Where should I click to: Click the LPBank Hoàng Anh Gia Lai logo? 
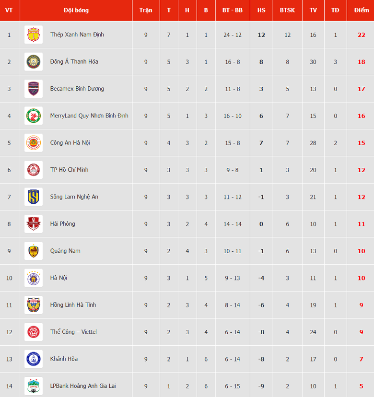[34, 386]
